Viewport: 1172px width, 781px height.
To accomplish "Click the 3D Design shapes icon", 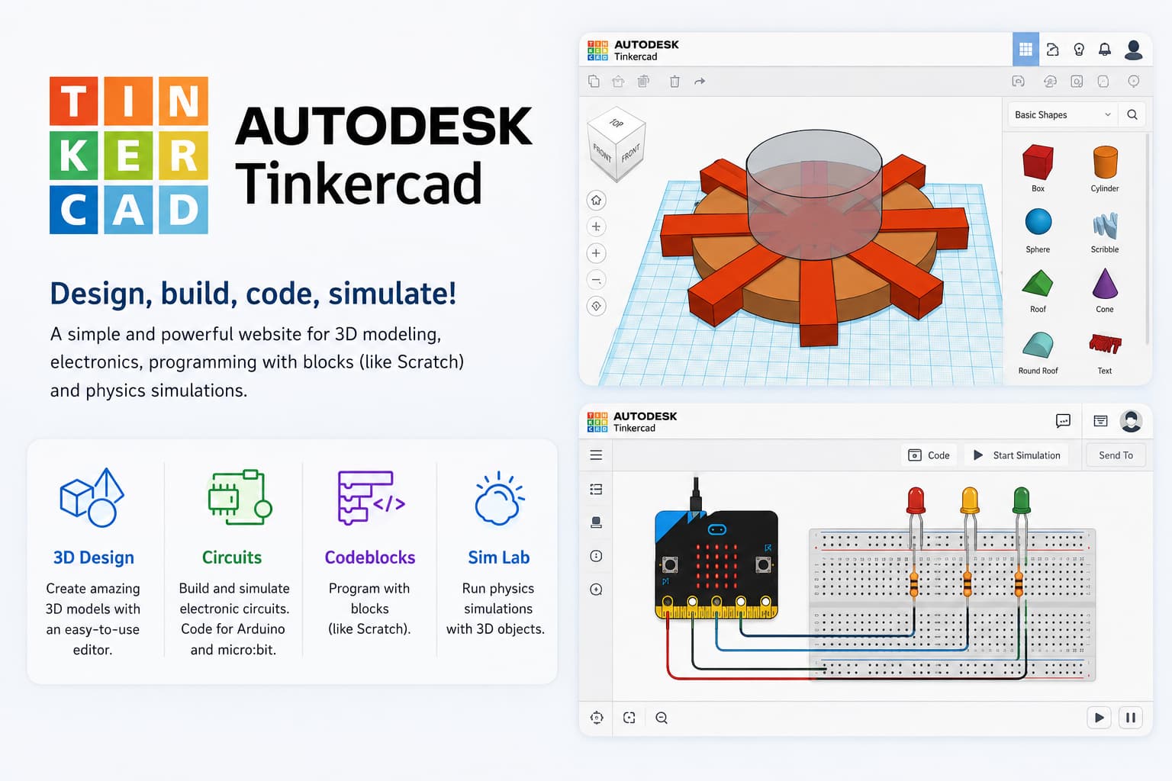I will point(92,498).
